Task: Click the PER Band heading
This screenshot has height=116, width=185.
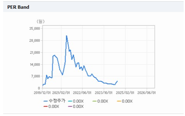Action: coord(18,7)
